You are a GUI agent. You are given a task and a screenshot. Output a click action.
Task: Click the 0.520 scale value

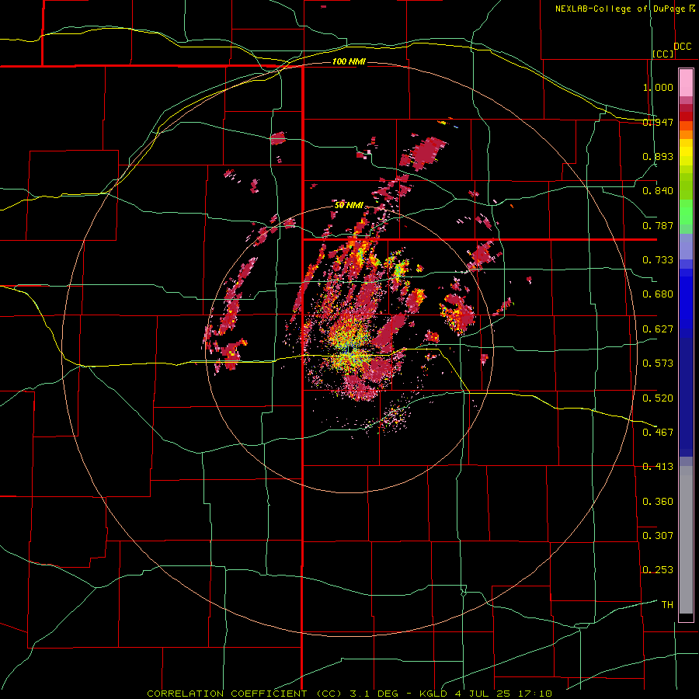tap(658, 398)
